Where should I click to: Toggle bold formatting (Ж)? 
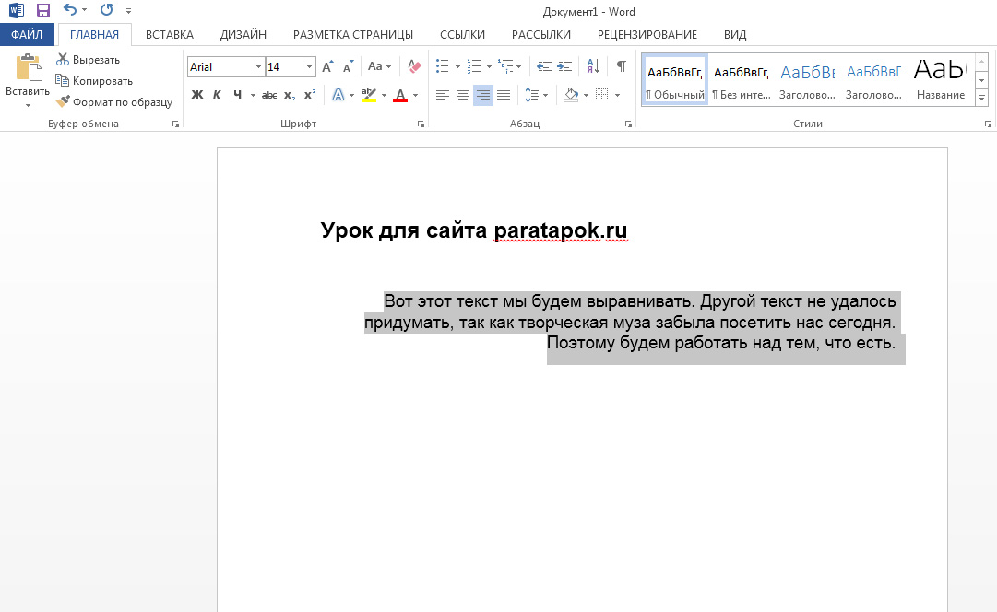pyautogui.click(x=196, y=95)
